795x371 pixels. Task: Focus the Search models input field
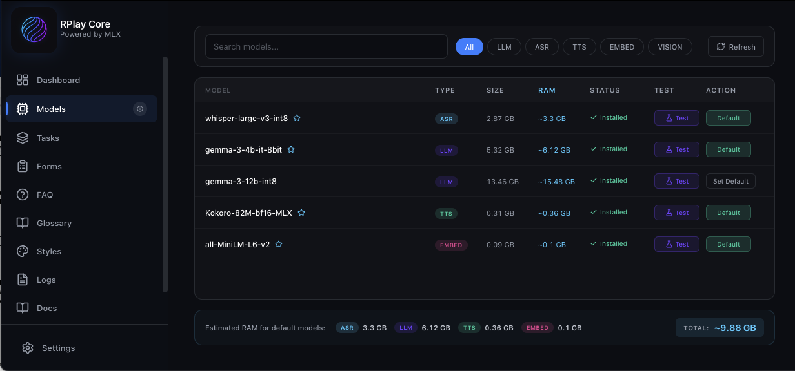(x=326, y=46)
